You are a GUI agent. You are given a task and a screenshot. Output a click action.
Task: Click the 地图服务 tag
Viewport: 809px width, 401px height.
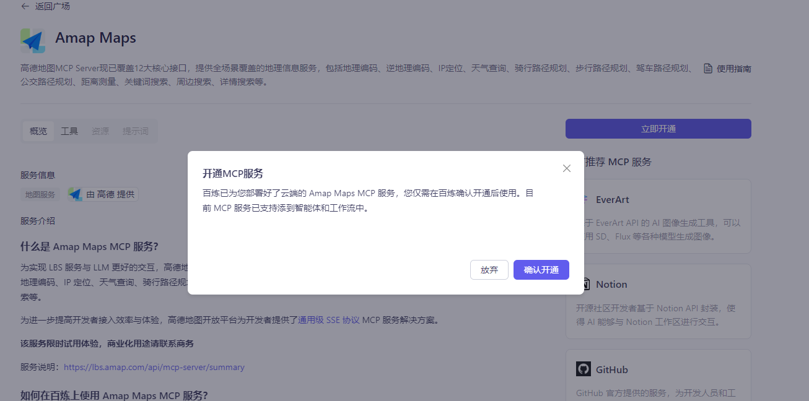pos(40,194)
